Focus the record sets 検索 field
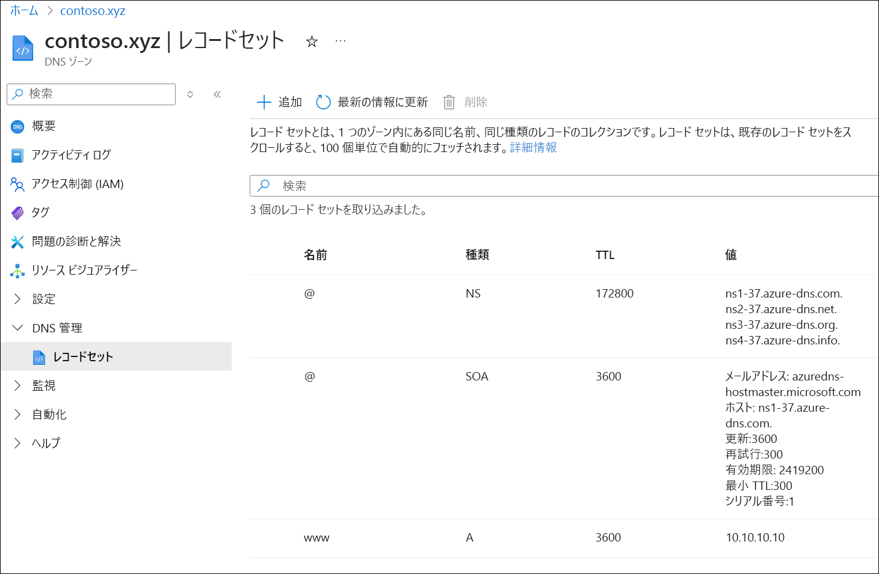 pos(564,186)
